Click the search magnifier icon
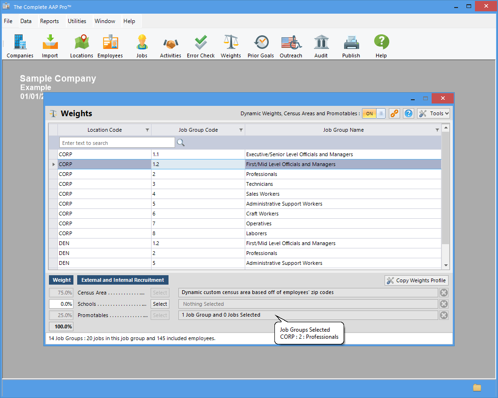Screen dimensions: 498x398 (181, 143)
